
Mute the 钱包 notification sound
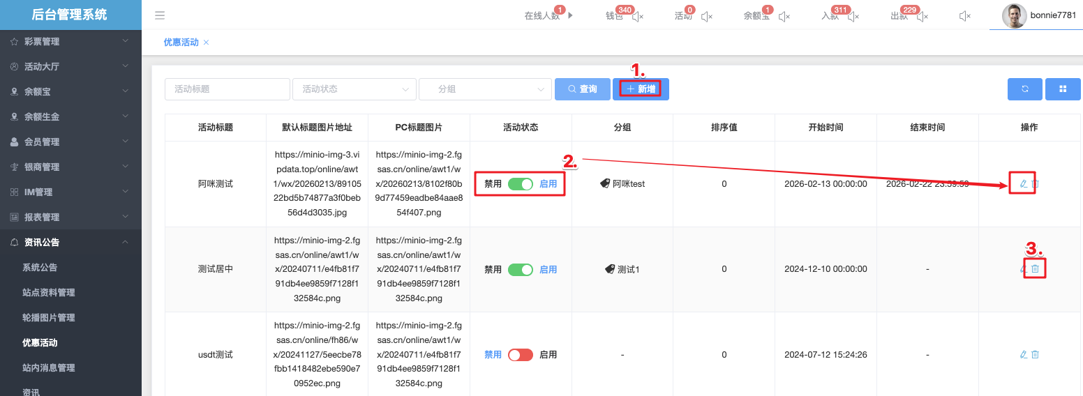pos(638,16)
